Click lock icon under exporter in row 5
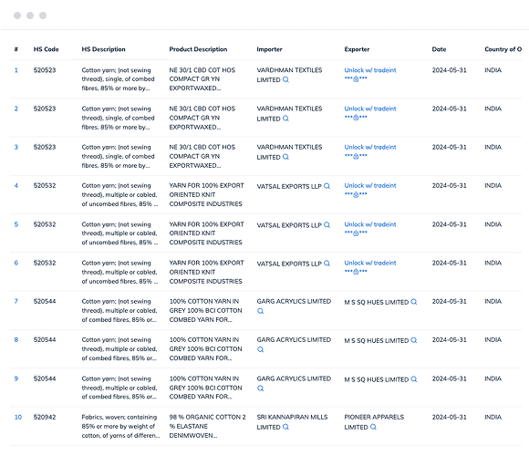This screenshot has width=529, height=456. coord(356,233)
